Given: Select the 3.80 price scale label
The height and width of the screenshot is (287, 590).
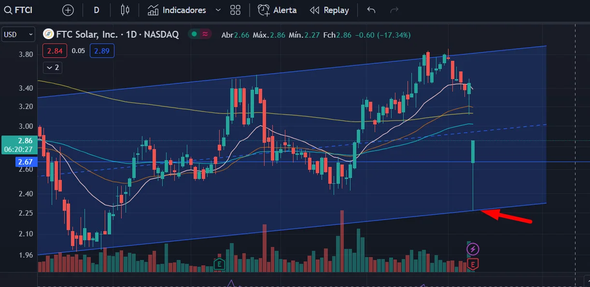Looking at the screenshot, I should (x=26, y=54).
